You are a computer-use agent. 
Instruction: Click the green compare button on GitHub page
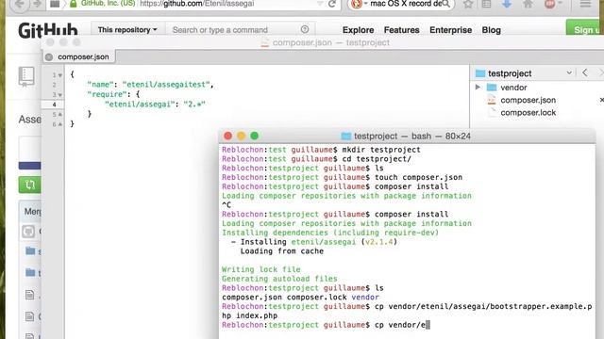tap(29, 185)
